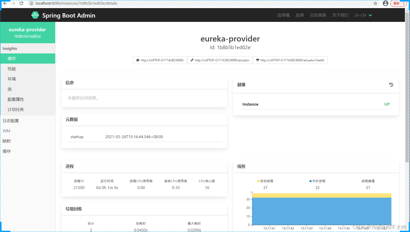Open 映射 in the sidebar

coord(28,141)
